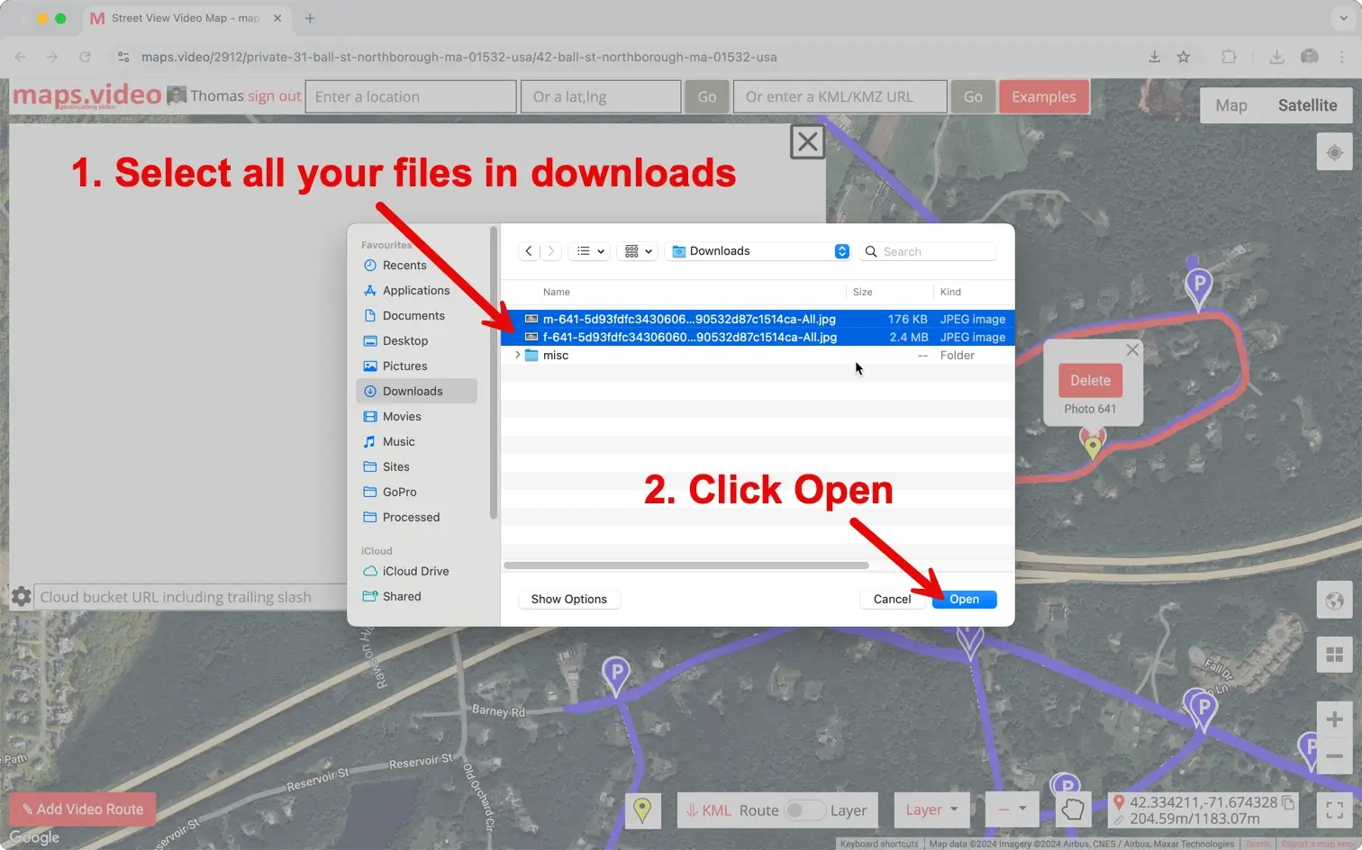Image resolution: width=1362 pixels, height=850 pixels.
Task: Click the globe icon on map
Action: click(x=1334, y=601)
